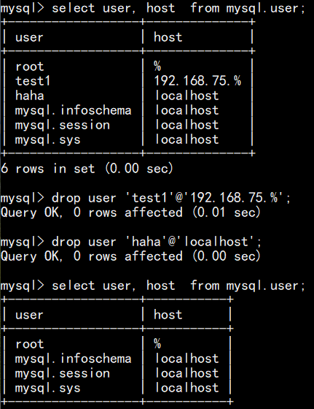Click "mysql.session" in the first table
314x409 pixels.
63,125
